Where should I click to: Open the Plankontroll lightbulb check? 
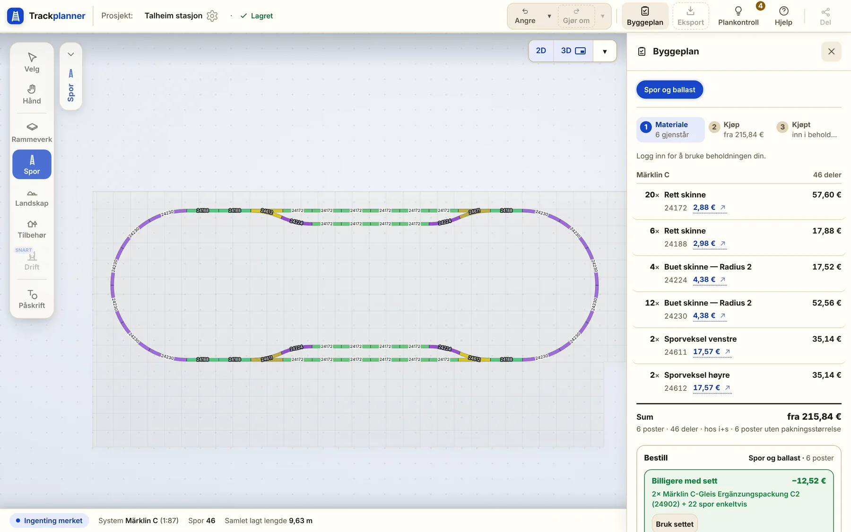[x=738, y=16]
